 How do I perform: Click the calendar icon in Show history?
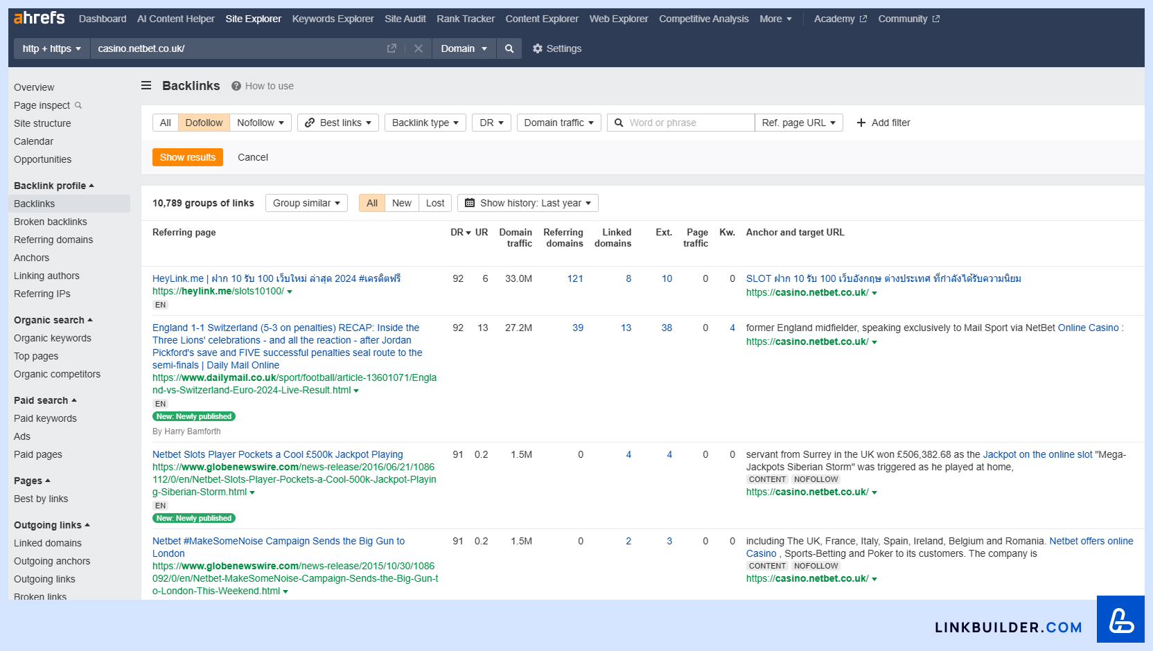[470, 203]
